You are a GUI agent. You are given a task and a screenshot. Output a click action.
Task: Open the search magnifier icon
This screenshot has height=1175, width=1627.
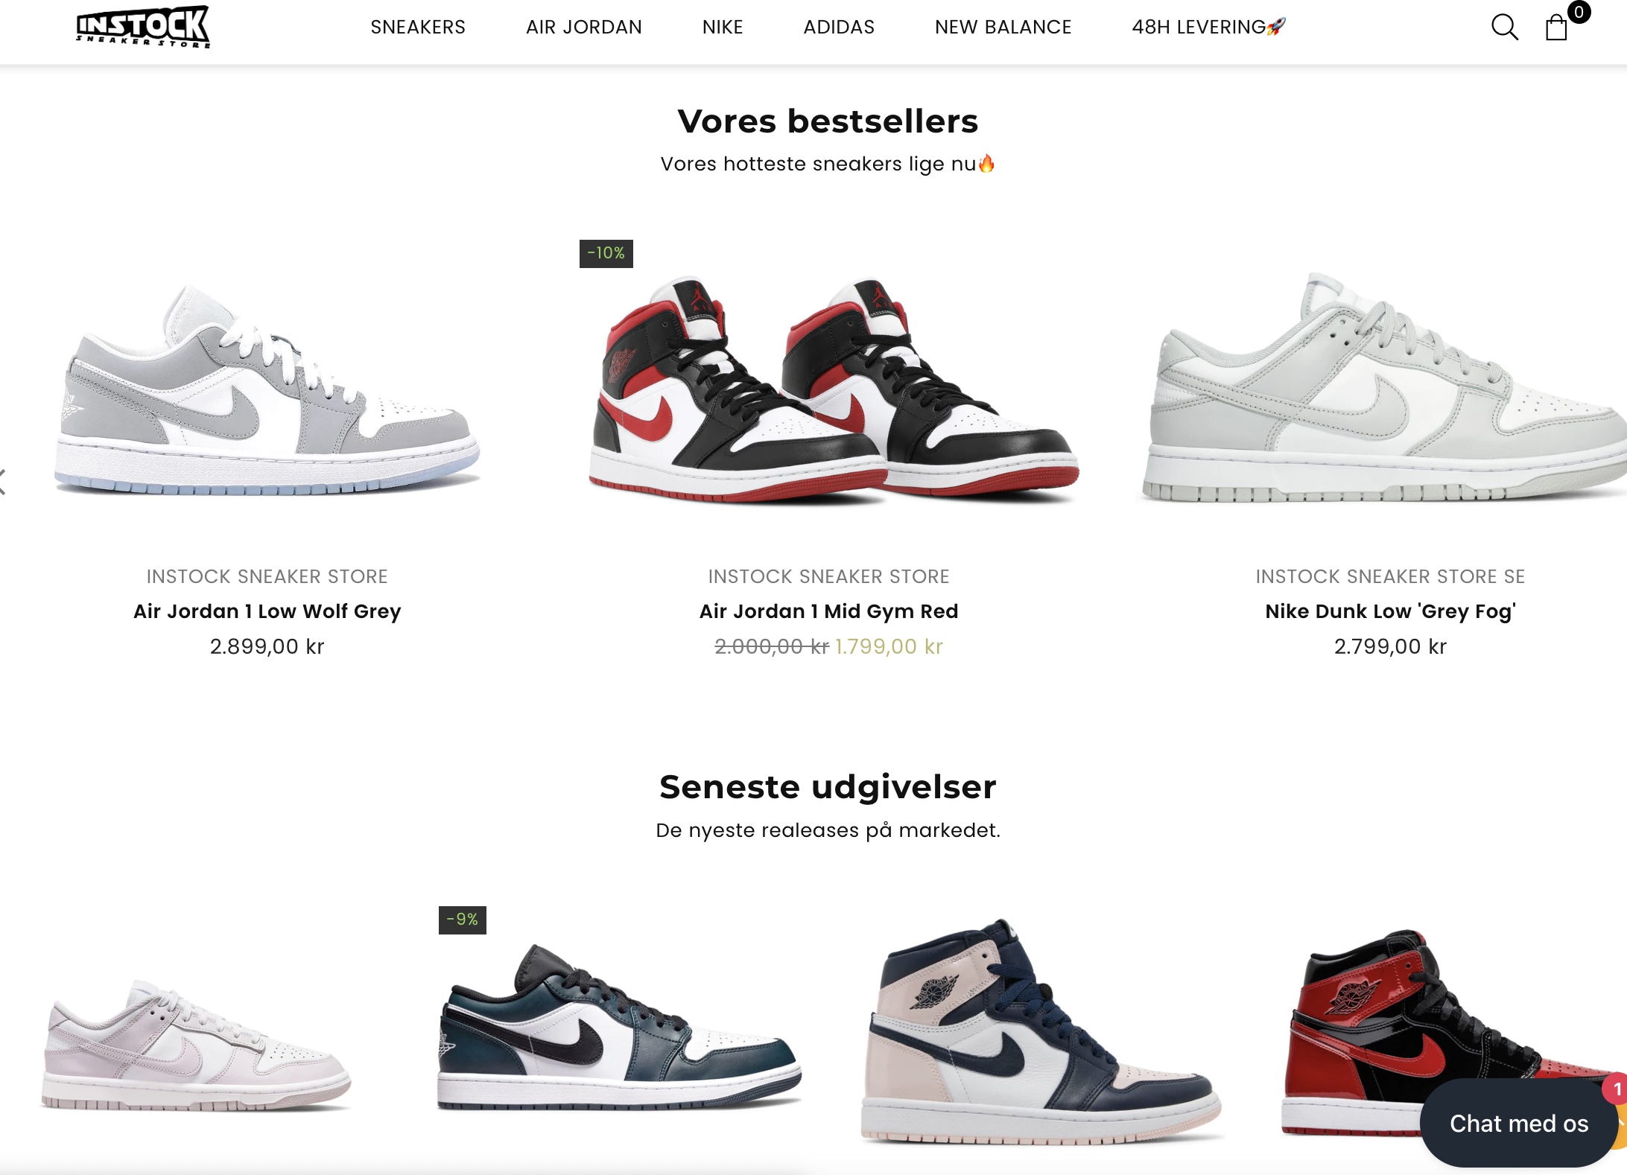pos(1504,28)
